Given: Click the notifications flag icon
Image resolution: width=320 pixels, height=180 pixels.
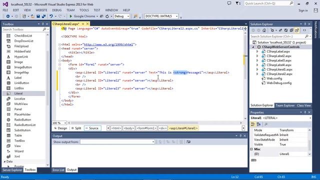Looking at the screenshot, I should click(x=238, y=3).
